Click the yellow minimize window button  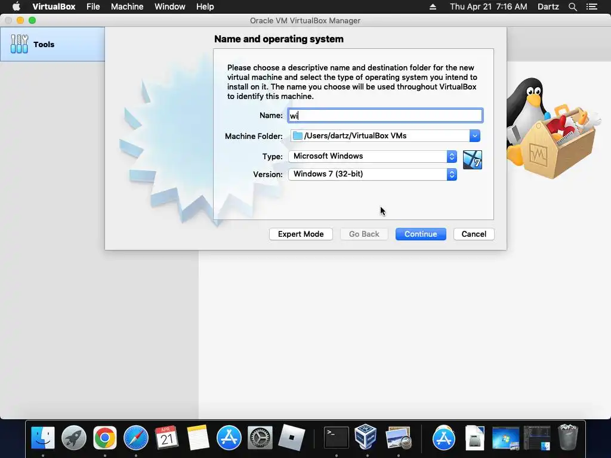(20, 20)
